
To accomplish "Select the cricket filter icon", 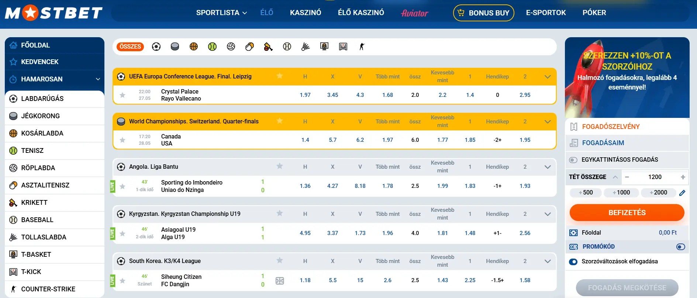I will click(x=268, y=47).
